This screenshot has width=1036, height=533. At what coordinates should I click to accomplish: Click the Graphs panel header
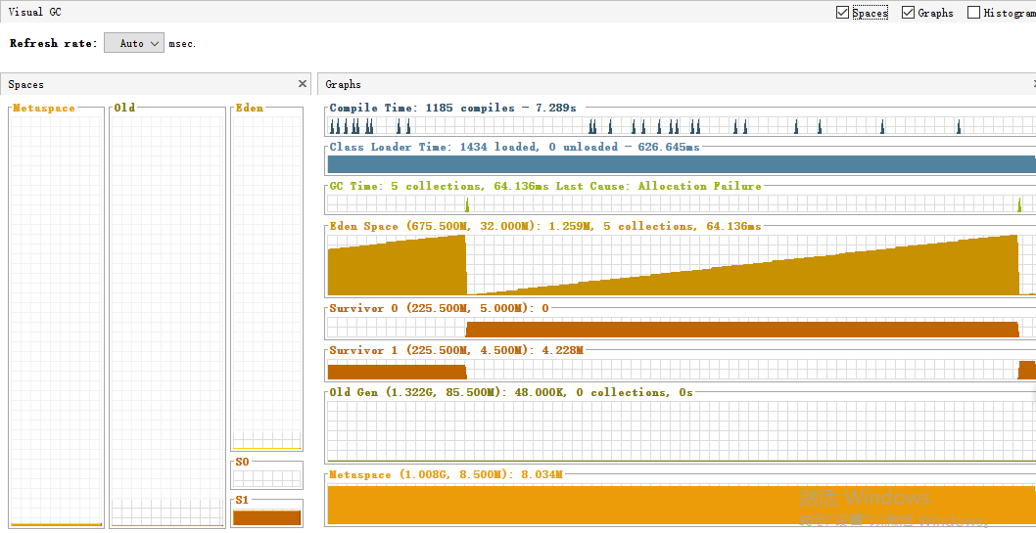click(x=678, y=84)
